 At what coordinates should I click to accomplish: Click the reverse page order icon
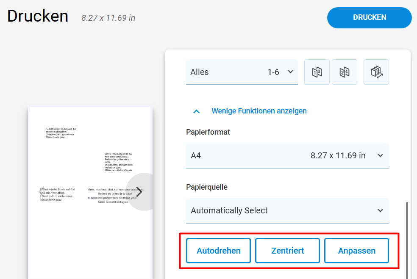[x=376, y=72]
